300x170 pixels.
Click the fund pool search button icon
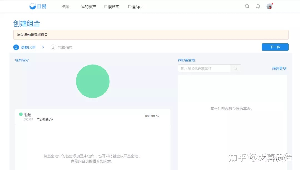tap(236, 68)
